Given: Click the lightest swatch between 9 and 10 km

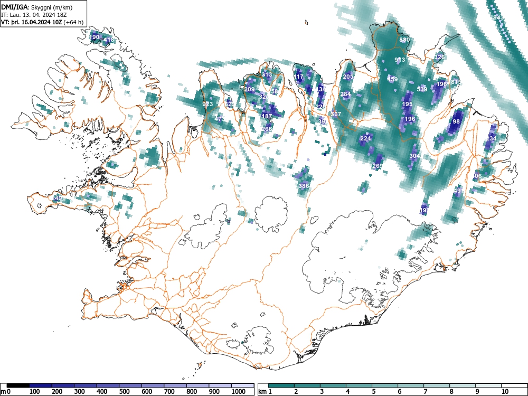Looking at the screenshot, I should (488, 385).
